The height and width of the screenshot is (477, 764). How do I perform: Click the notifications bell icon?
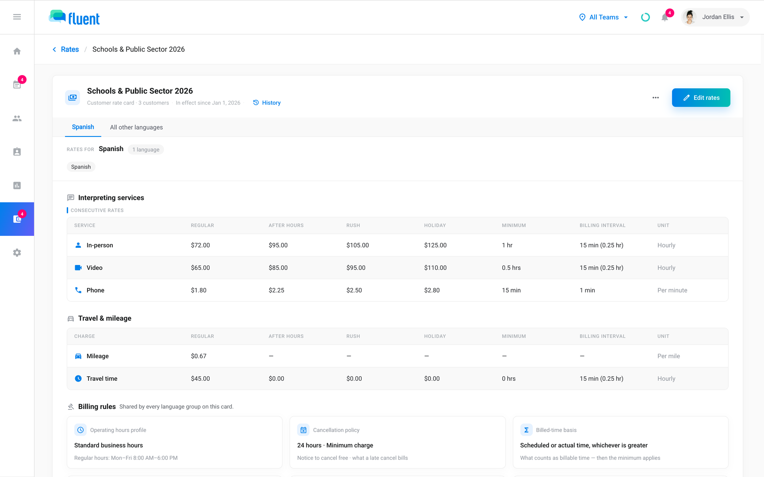[x=665, y=17]
